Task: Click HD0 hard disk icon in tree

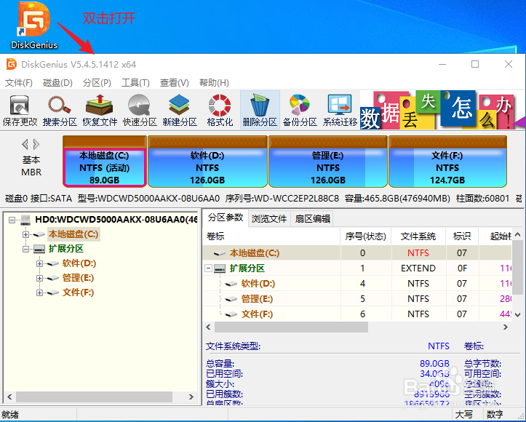Action: (25, 220)
